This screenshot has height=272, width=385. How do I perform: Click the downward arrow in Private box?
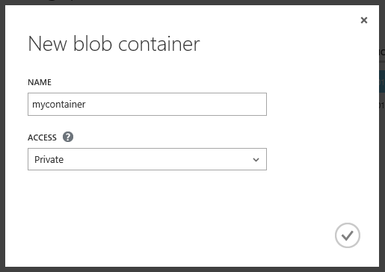pyautogui.click(x=256, y=160)
